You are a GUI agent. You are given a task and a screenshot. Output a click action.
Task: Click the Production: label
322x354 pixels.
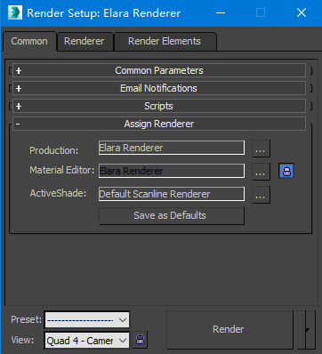coord(54,150)
